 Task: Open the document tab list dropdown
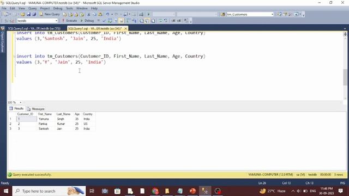[345, 28]
